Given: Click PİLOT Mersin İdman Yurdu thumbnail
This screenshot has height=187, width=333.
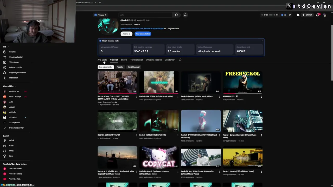Looking at the screenshot, I should coord(117,82).
